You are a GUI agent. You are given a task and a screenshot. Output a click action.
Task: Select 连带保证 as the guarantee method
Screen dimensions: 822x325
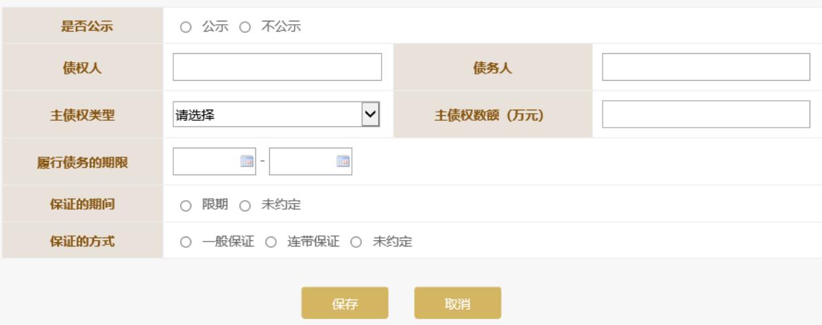point(271,242)
